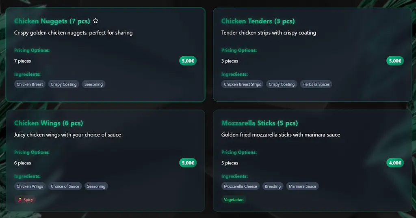The image size is (416, 218).
Task: Select the Marinara Sauce ingredient chip
Action: pyautogui.click(x=302, y=186)
